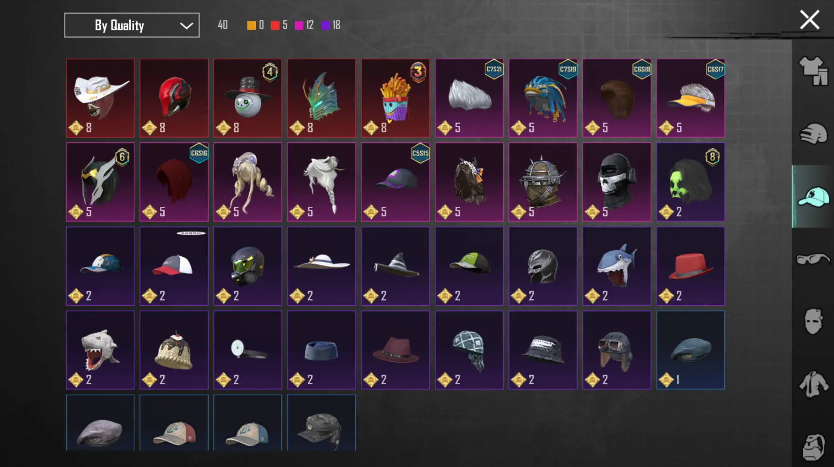Viewport: 834px width, 467px height.
Task: Open the outfit sets category icon
Action: 813,71
